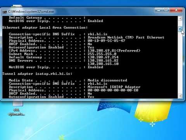Click the default gateway value 130.208.69.254
Screen dimensions: 186x140
[103, 57]
